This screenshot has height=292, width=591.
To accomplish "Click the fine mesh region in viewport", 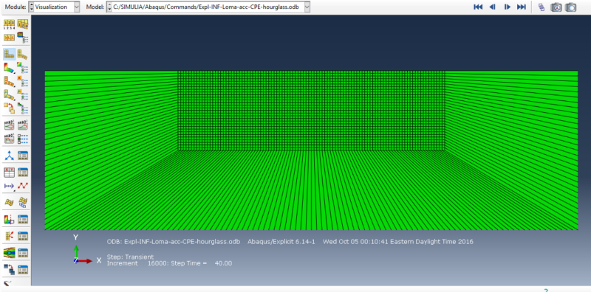I will (x=311, y=111).
